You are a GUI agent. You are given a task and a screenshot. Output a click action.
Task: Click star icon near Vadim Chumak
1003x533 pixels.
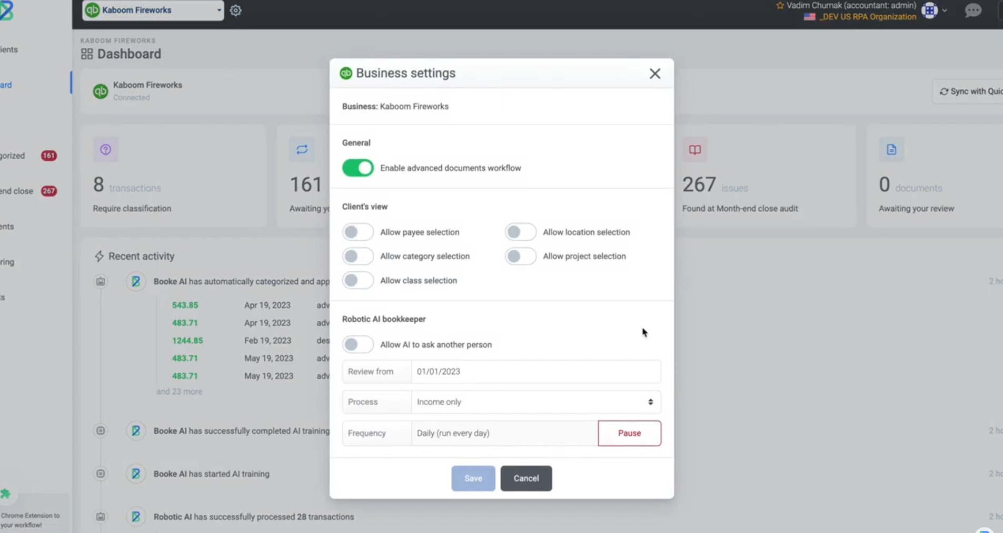point(780,5)
